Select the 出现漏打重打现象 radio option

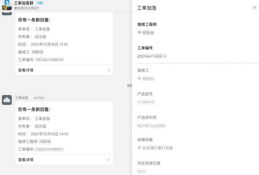(x=139, y=148)
